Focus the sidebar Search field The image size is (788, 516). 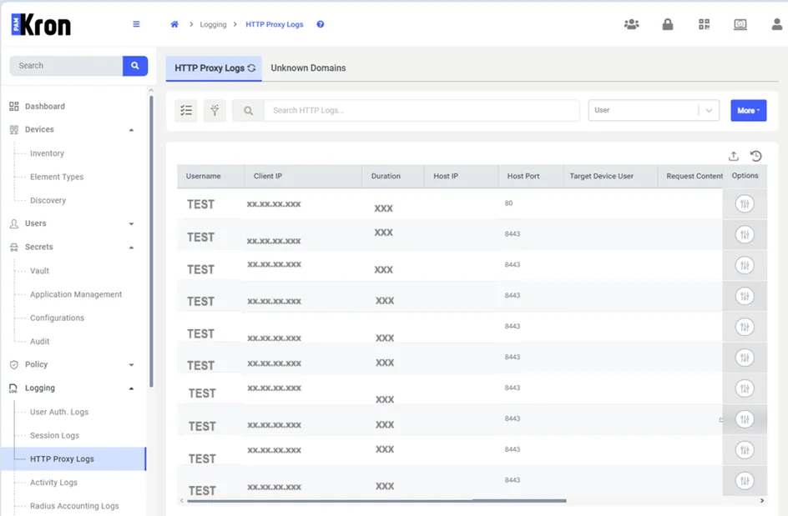(66, 66)
